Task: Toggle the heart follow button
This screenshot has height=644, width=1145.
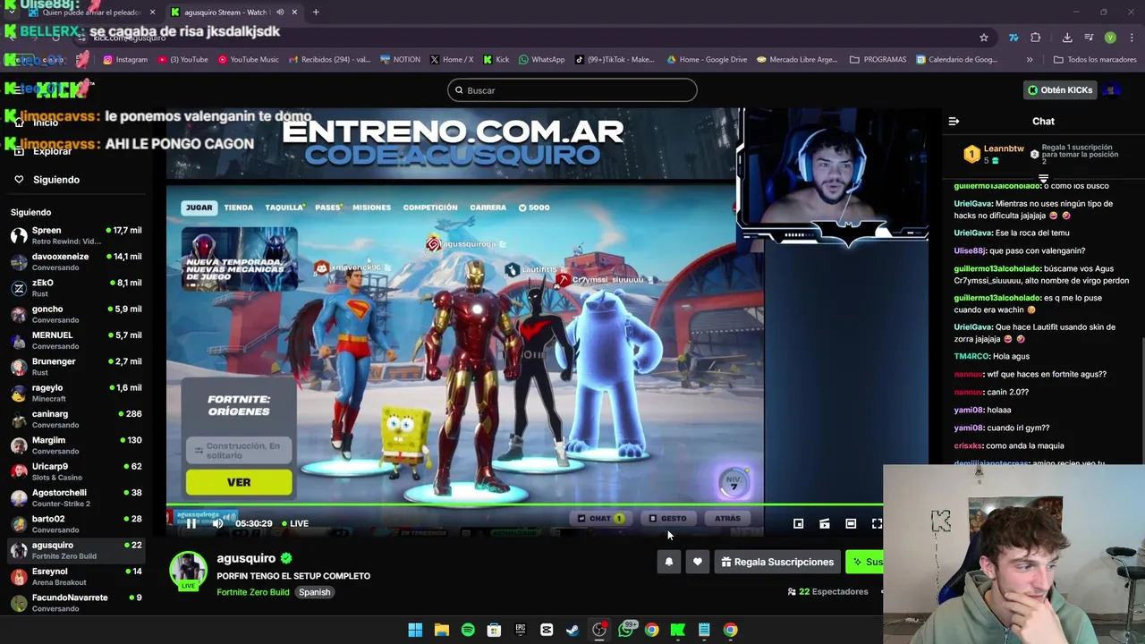Action: click(697, 562)
